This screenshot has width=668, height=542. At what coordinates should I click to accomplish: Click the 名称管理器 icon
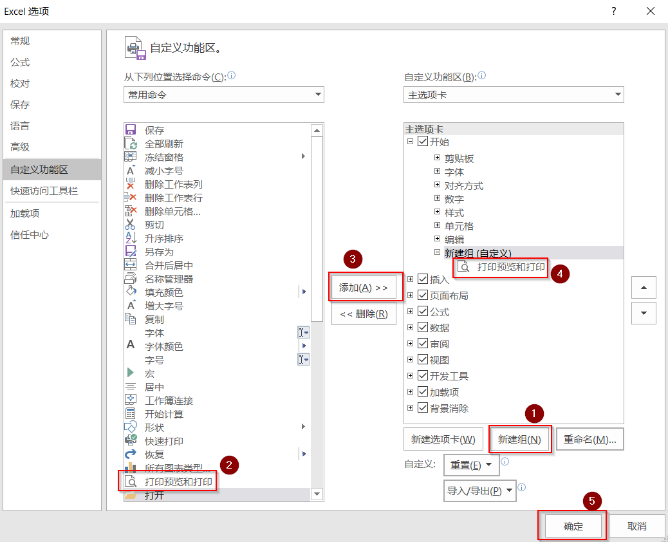pos(131,279)
